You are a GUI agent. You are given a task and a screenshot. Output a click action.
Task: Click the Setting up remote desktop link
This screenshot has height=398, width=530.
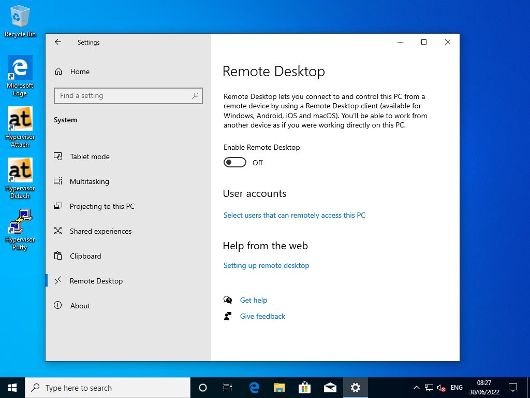click(266, 265)
